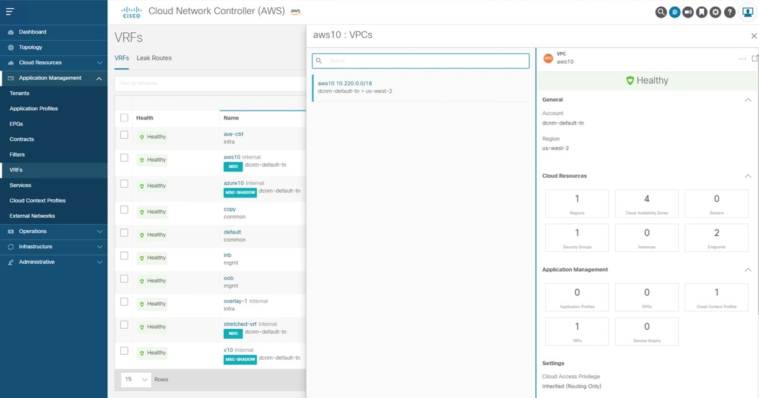759x398 pixels.
Task: Open the user profile icon
Action: point(747,12)
